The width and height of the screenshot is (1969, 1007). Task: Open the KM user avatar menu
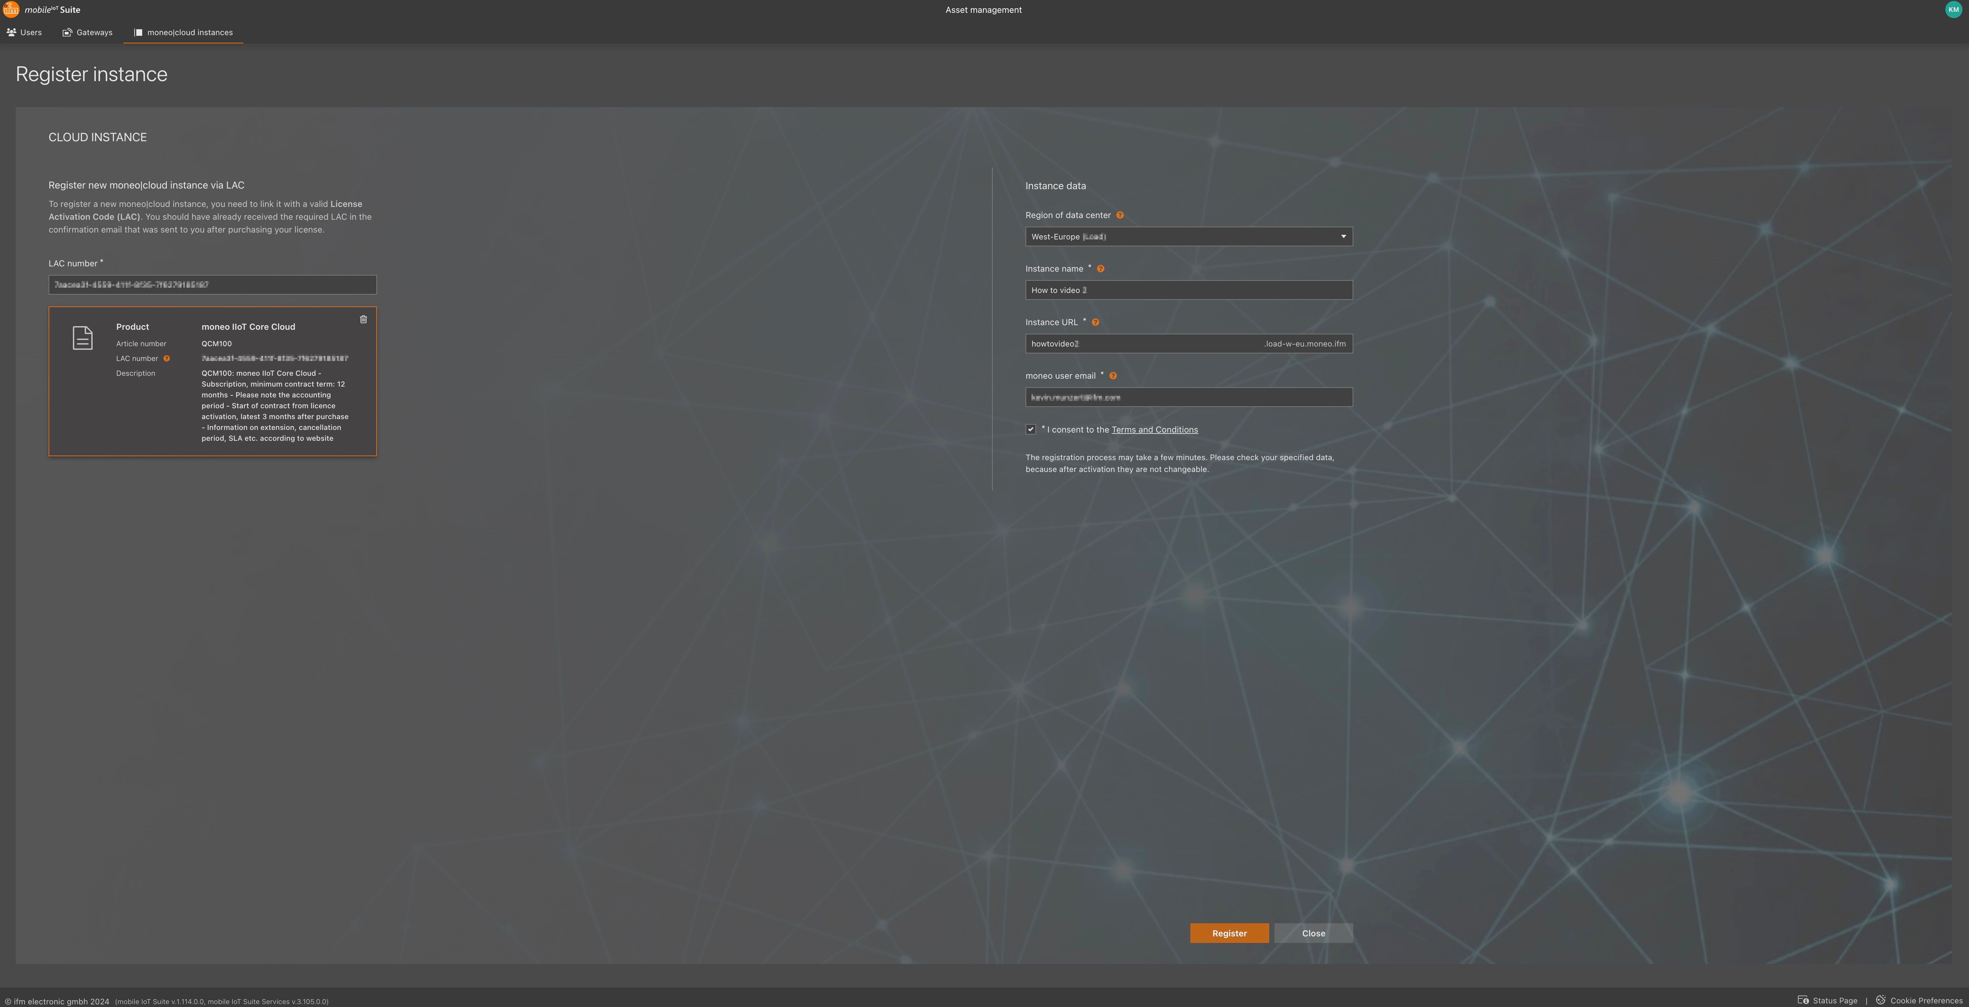[x=1954, y=9]
